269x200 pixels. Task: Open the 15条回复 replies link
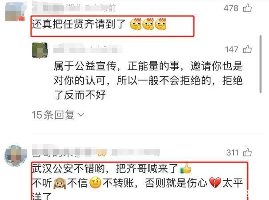point(58,115)
